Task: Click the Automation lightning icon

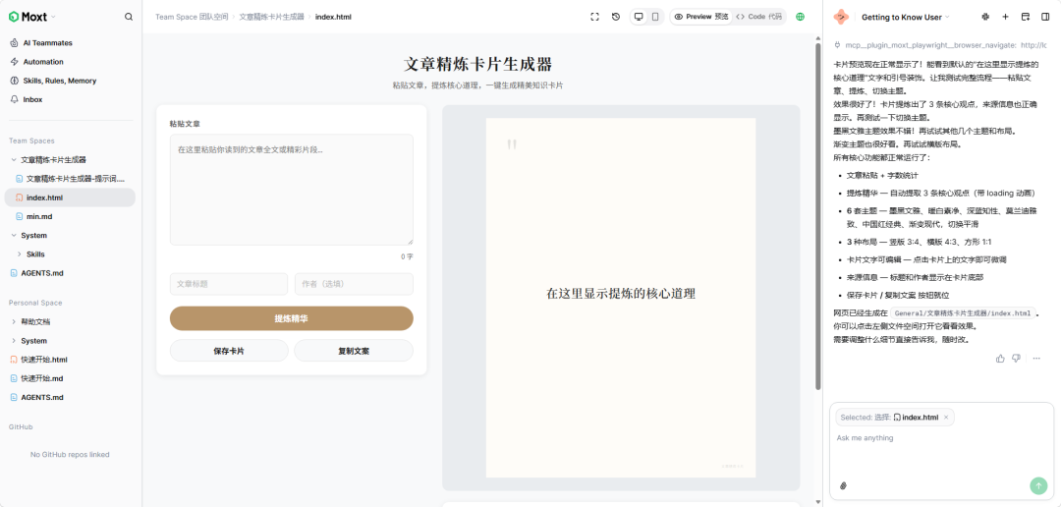Action: click(x=14, y=62)
